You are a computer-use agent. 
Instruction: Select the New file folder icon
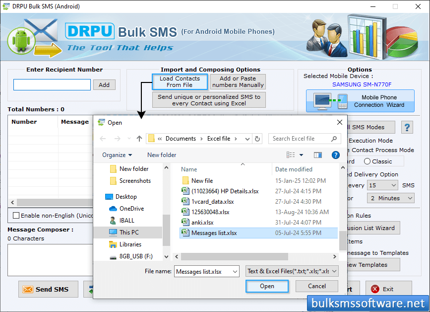tap(185, 180)
